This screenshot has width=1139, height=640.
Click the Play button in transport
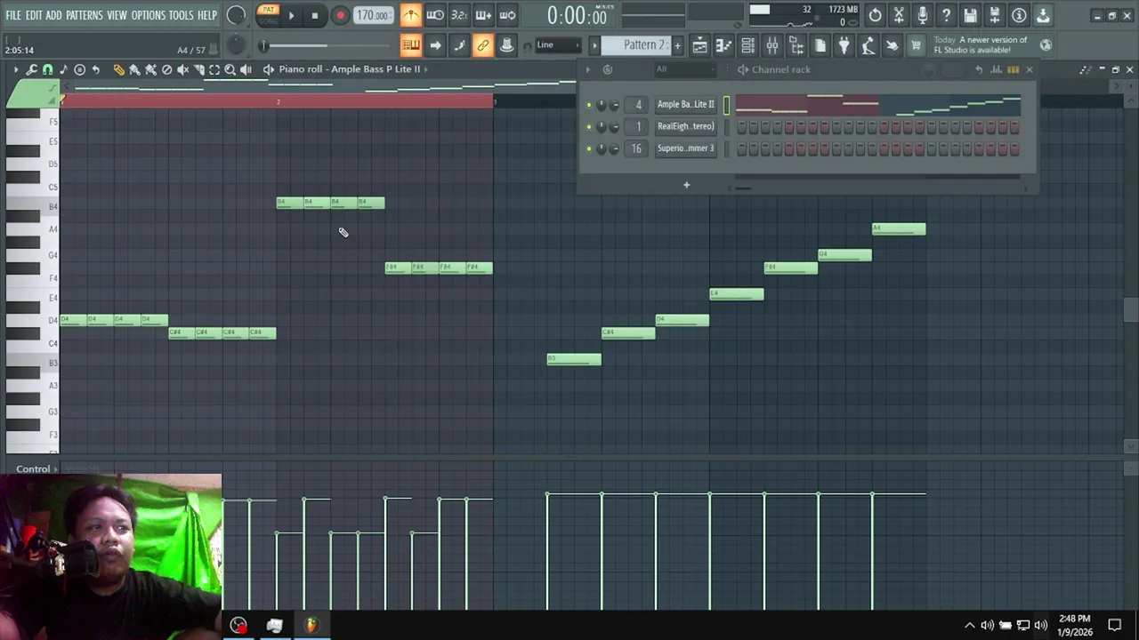[291, 15]
